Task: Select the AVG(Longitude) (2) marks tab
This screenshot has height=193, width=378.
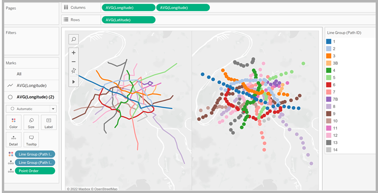Action: pos(34,97)
